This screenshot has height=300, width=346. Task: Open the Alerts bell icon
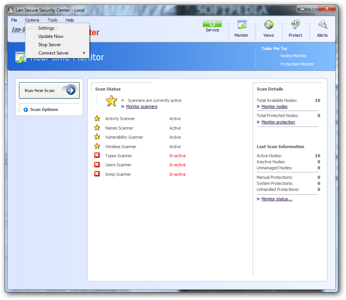[x=322, y=25]
